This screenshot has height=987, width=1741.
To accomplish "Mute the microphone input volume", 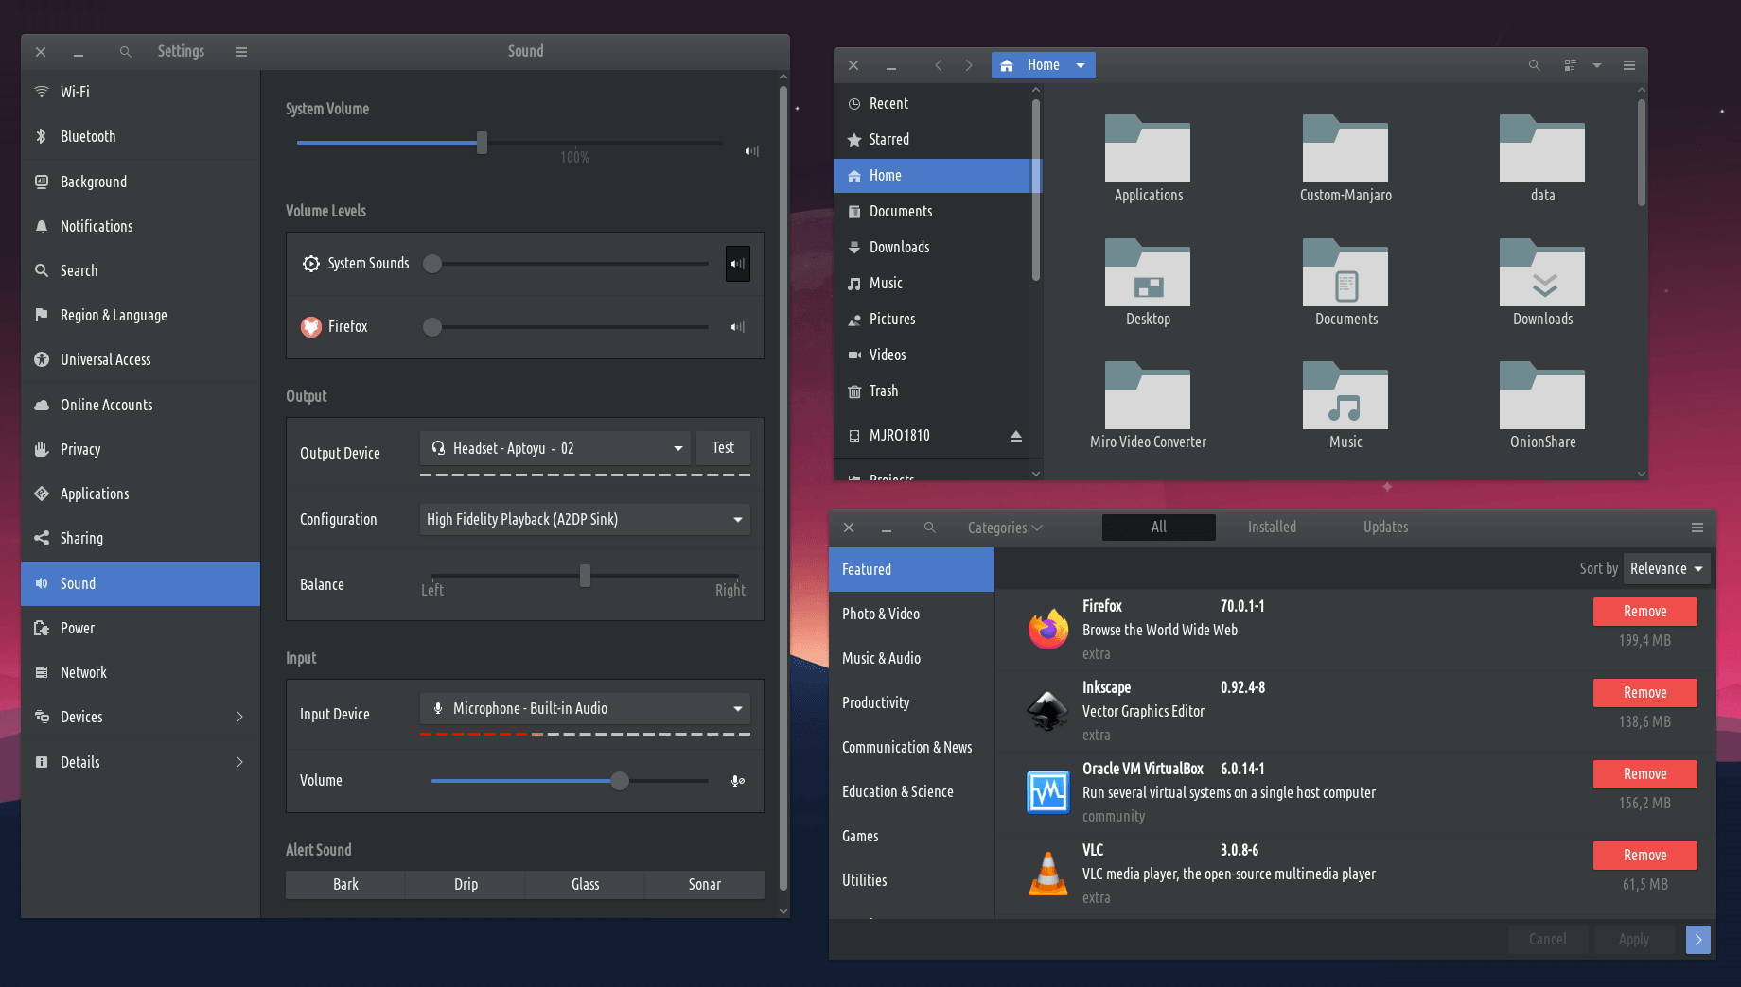I will point(738,781).
